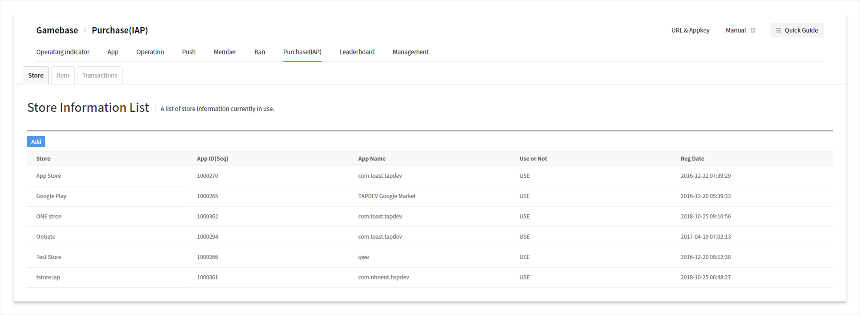Click App ID 1000265
The height and width of the screenshot is (315, 860).
click(207, 196)
